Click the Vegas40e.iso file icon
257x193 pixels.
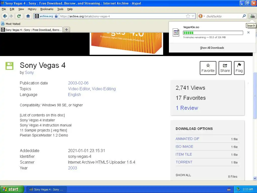176,32
